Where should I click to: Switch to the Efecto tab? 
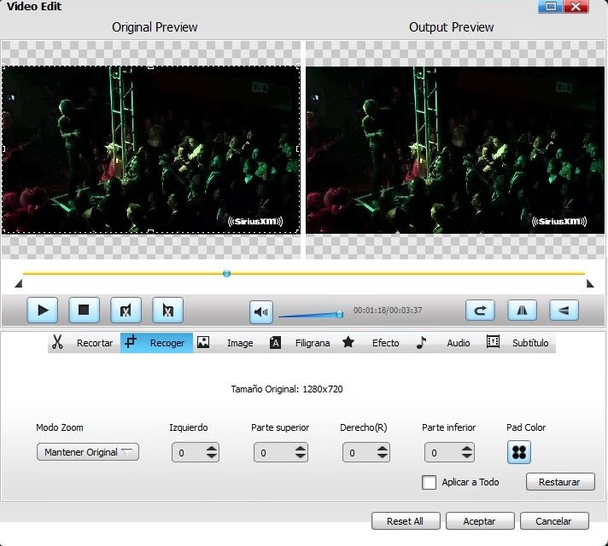(x=374, y=343)
